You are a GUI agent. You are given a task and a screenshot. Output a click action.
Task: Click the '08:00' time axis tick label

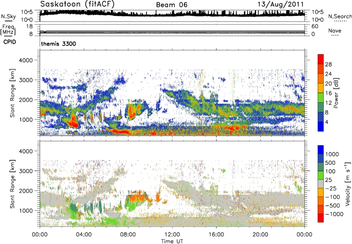click(x=128, y=235)
